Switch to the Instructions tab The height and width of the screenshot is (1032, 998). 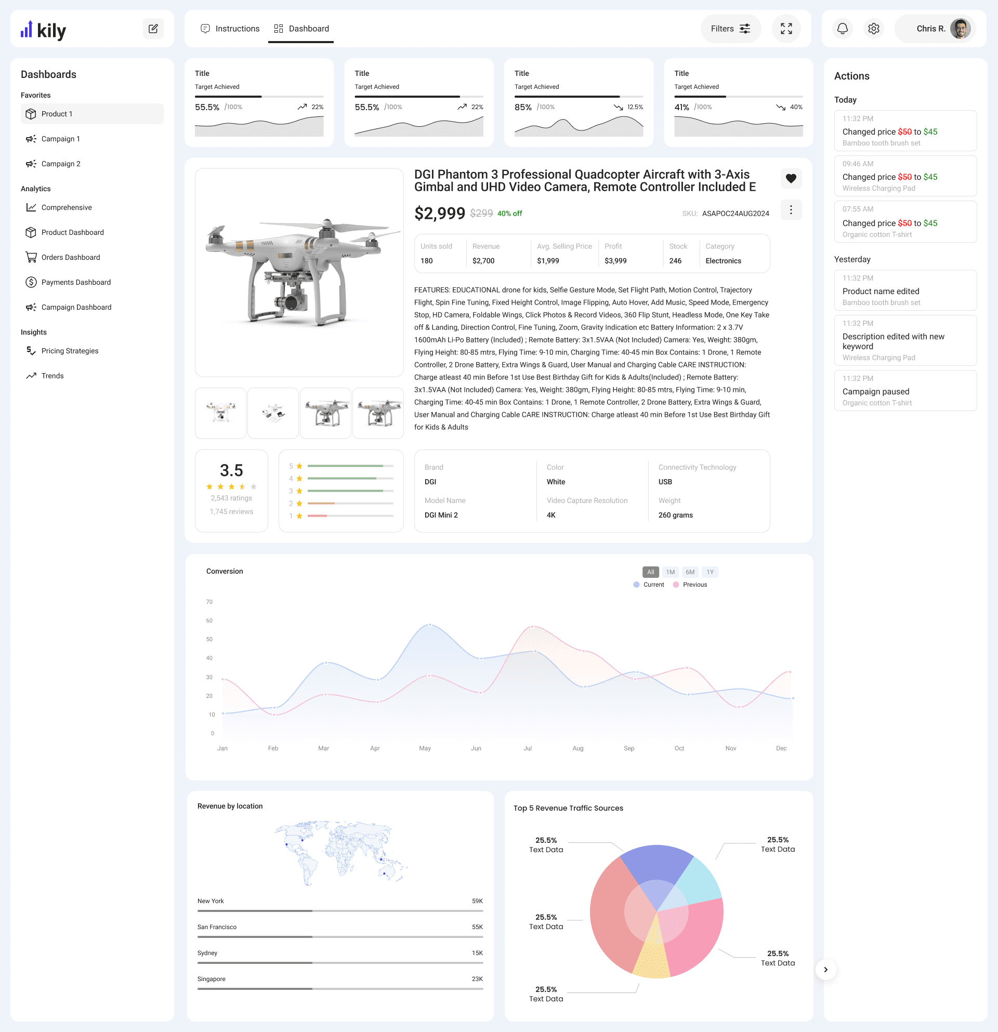pyautogui.click(x=230, y=29)
